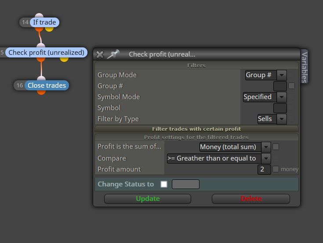Click the Check profit (unreal... panel title
The image size is (323, 243).
point(162,54)
